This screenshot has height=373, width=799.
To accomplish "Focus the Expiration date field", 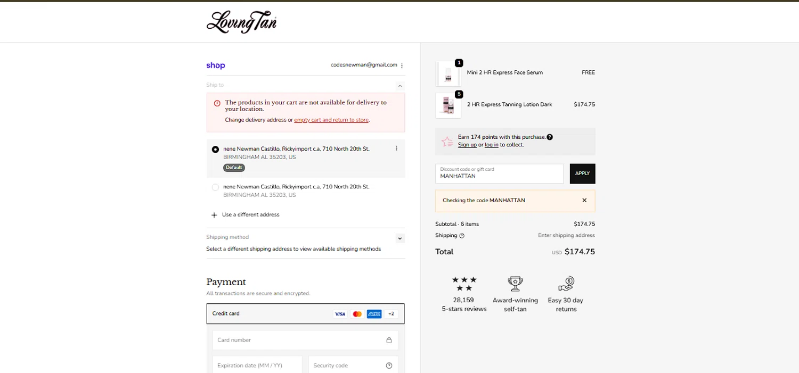I will click(x=257, y=364).
